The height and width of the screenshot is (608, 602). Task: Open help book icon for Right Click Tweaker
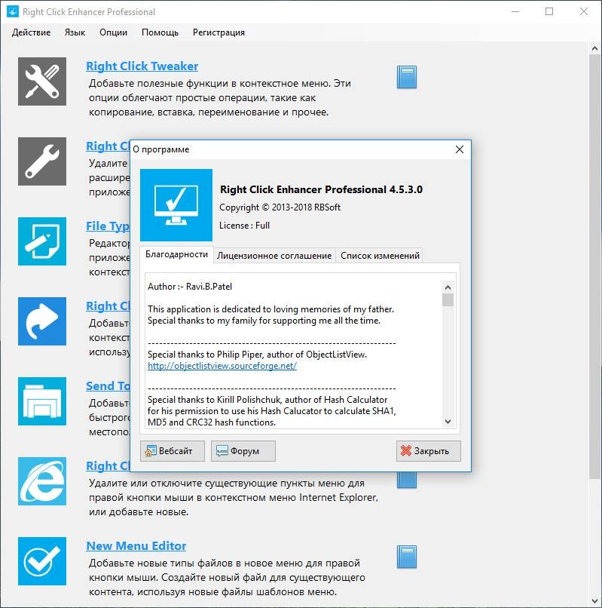pyautogui.click(x=406, y=77)
